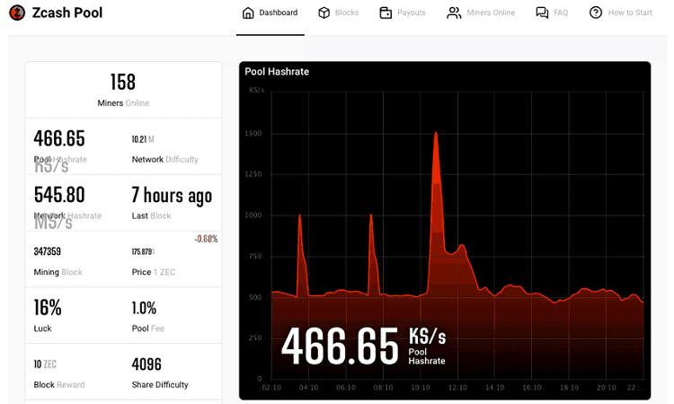This screenshot has height=404, width=674.
Task: Click the 7 hours ago Last Block stat
Action: (x=172, y=196)
